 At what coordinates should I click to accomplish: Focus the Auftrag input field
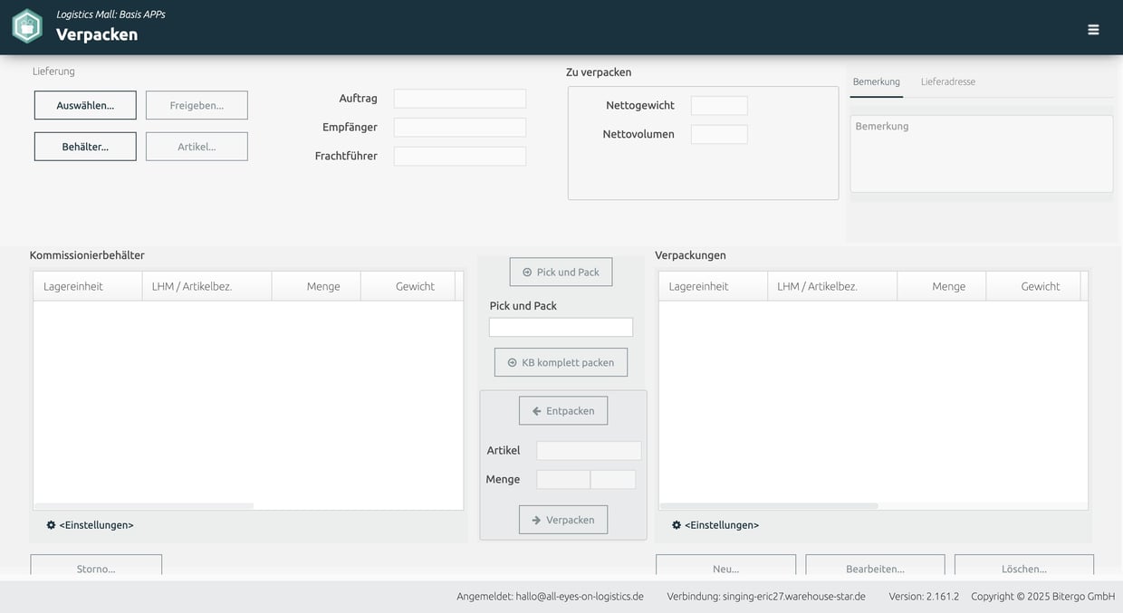click(460, 99)
